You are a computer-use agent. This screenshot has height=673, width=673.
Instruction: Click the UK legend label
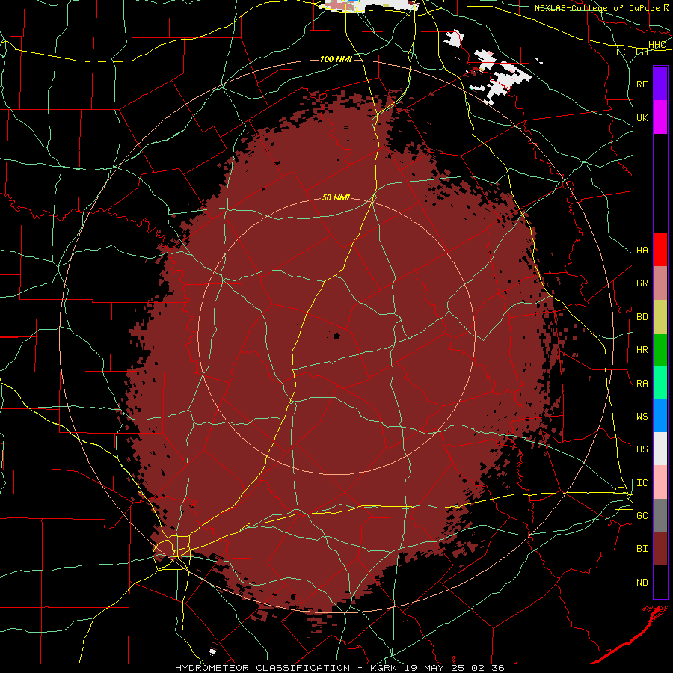click(642, 117)
